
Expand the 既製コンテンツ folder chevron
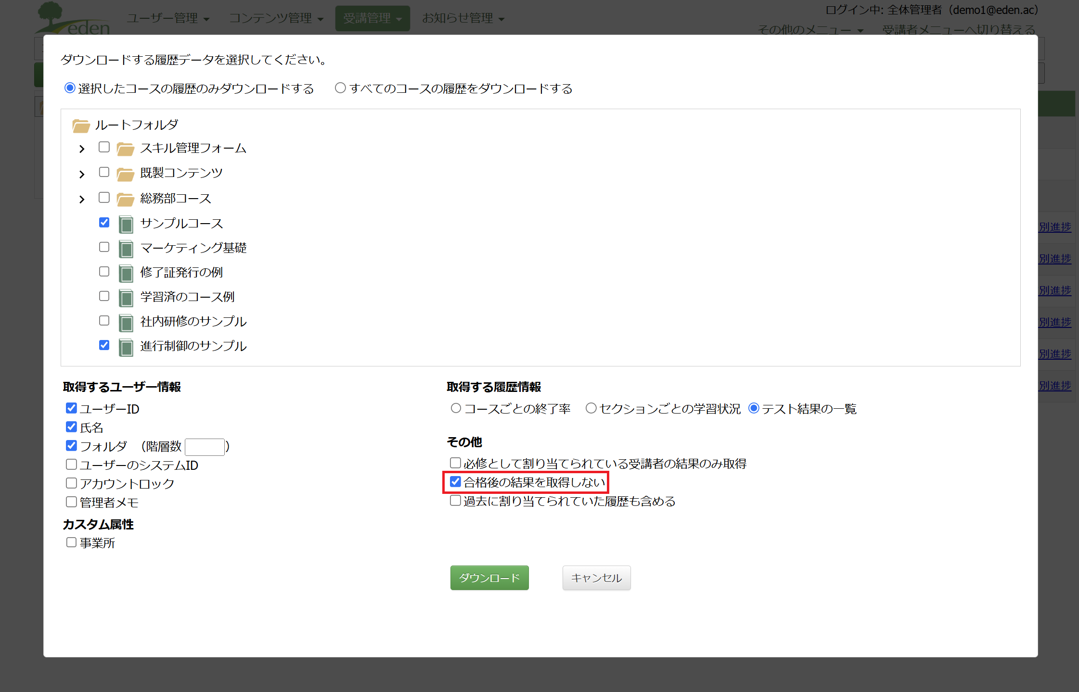(82, 175)
